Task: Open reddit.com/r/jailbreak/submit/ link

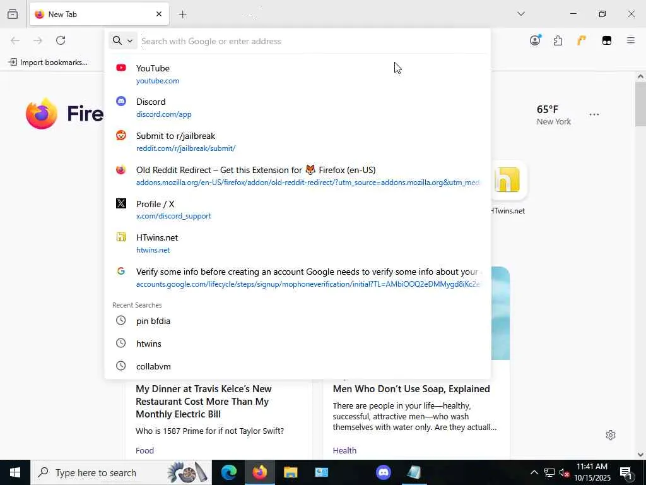Action: click(x=186, y=148)
